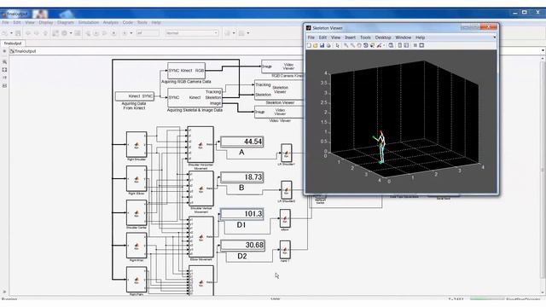Click display block showing 18.73
Screen dimensions: 546x307
[x=242, y=177]
